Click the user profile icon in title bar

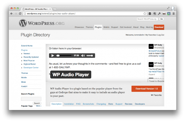(173, 8)
